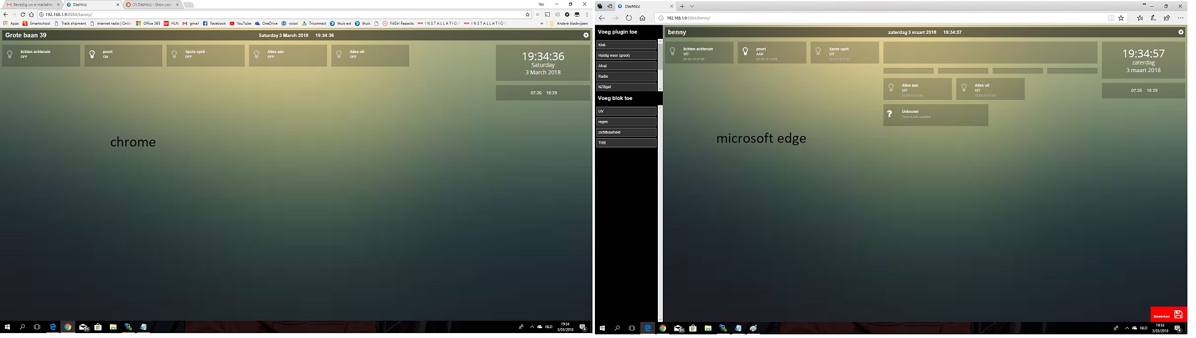
Task: Open Facebook bookmark in Chrome
Action: point(214,23)
